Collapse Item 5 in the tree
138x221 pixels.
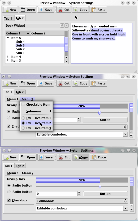(x=8, y=38)
